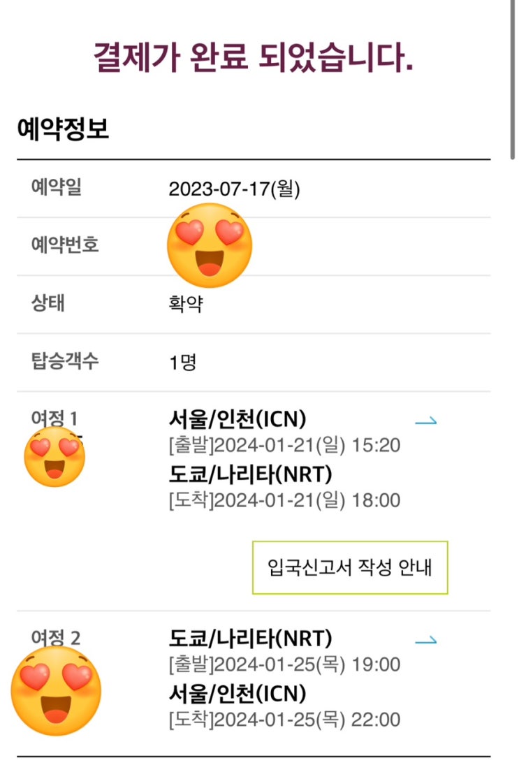Screen dimensions: 519x765
Task: Click the 15:20 departure time line
Action: tap(285, 445)
